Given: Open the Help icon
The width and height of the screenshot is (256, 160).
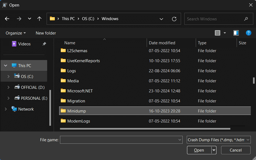Looking at the screenshot, I should click(x=248, y=33).
